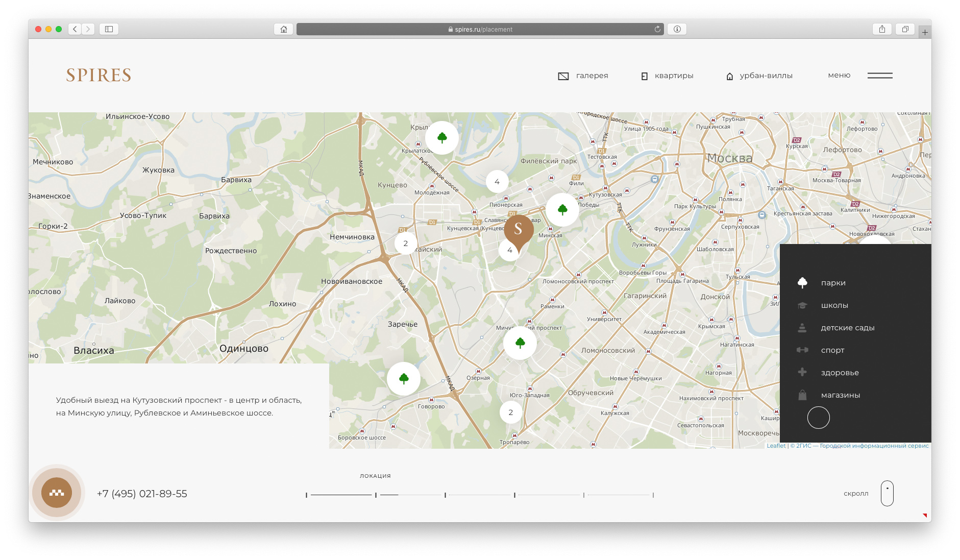Click browser back arrow button
960x560 pixels.
75,29
